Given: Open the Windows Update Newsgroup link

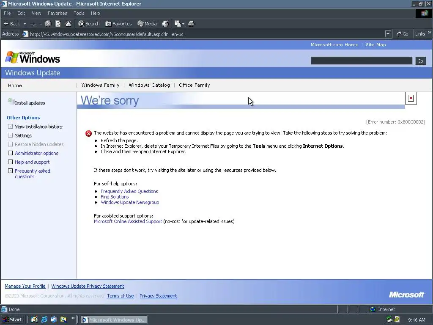Looking at the screenshot, I should tap(130, 202).
